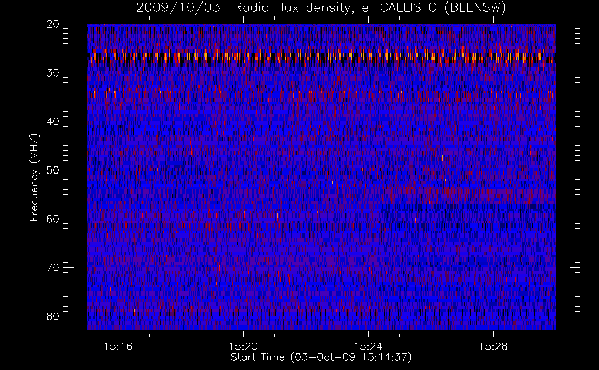Click the 20 frequency tick label
This screenshot has height=370, width=599.
click(53, 24)
